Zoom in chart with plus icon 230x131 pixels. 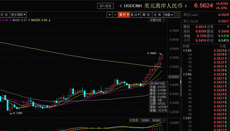[110, 15]
